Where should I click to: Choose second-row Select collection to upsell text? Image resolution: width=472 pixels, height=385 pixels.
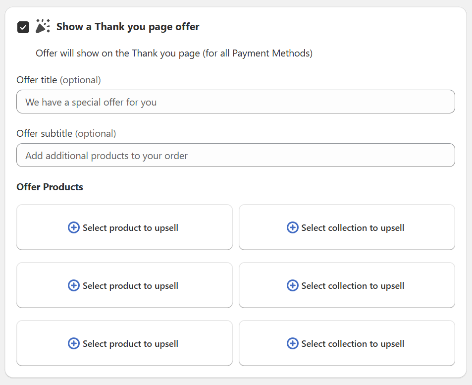point(353,286)
